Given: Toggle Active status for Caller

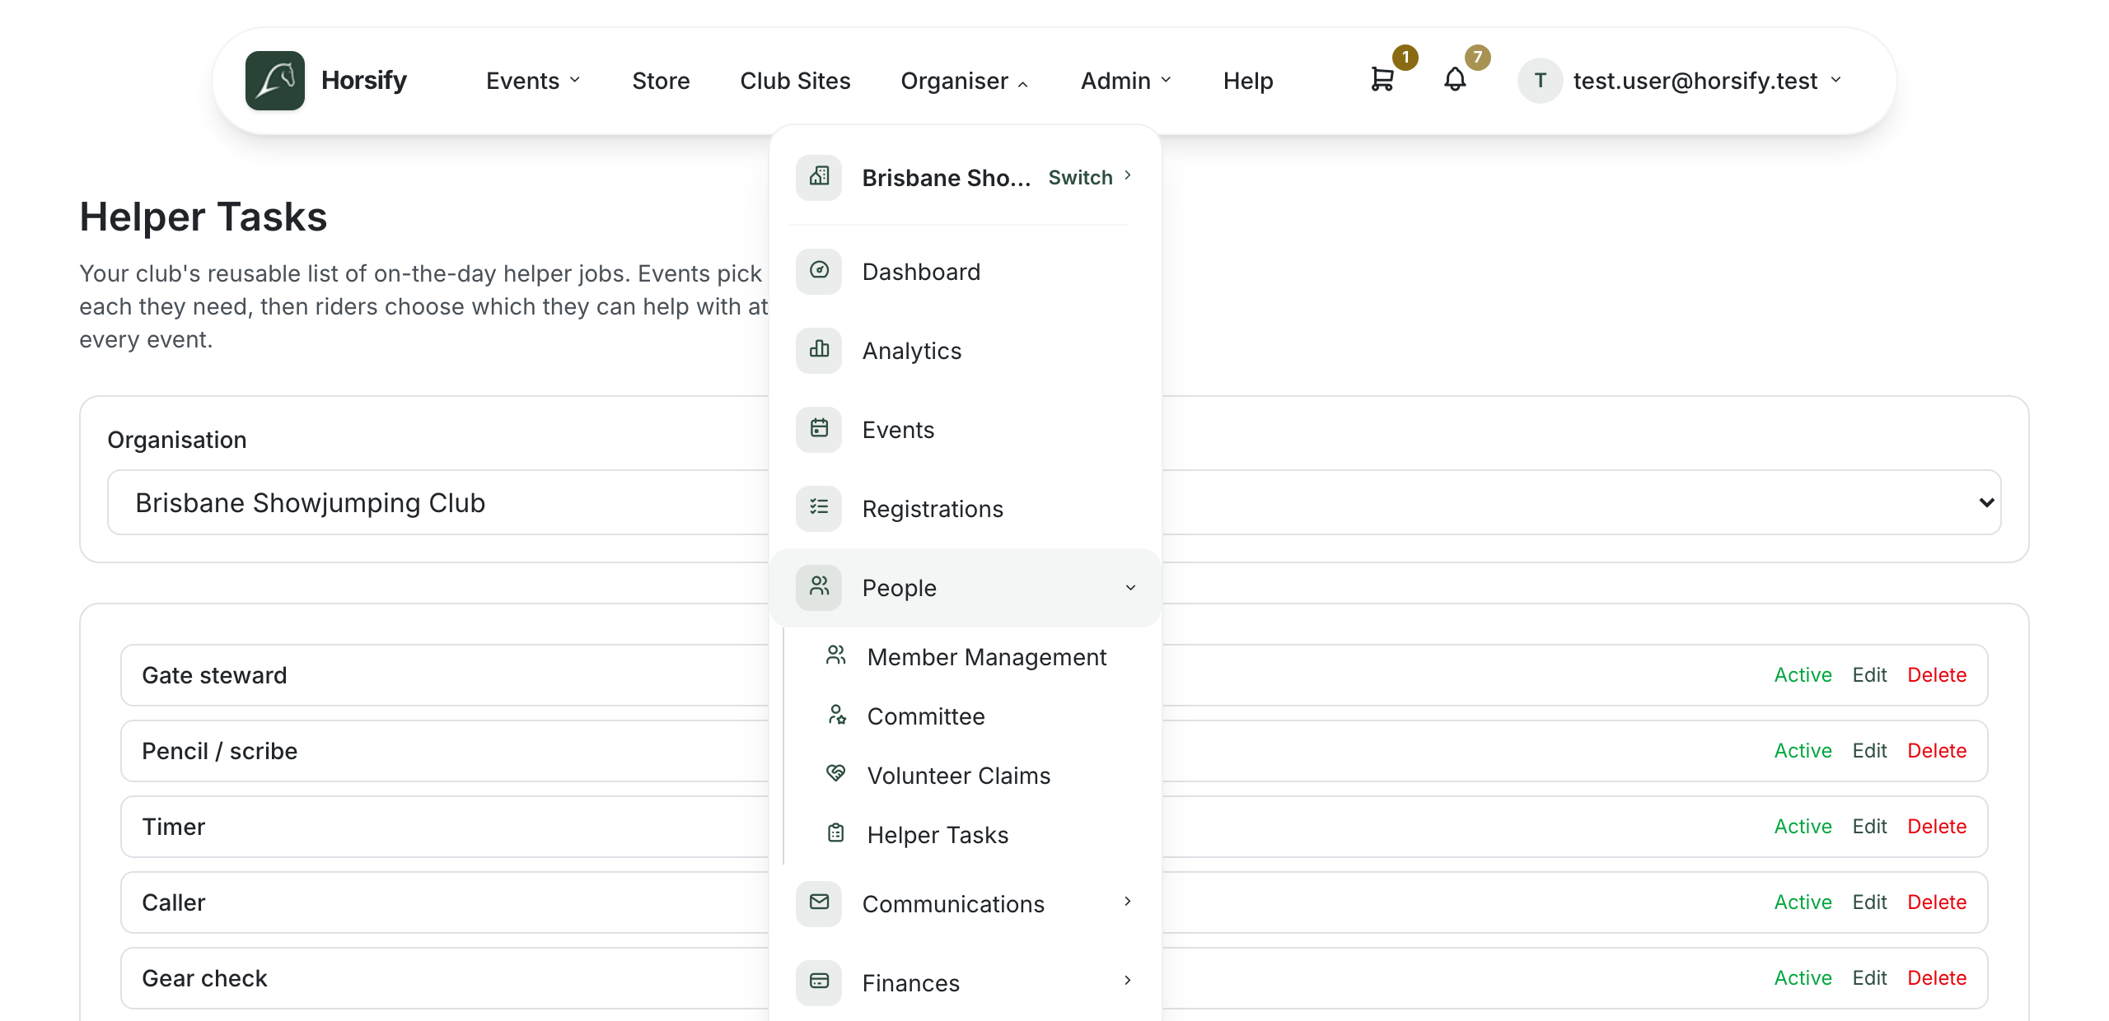Looking at the screenshot, I should [x=1803, y=902].
